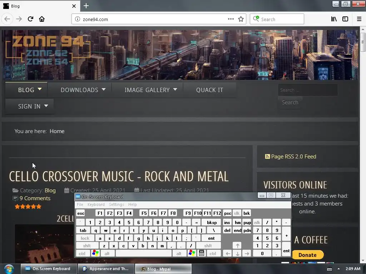Reload the page with the refresh icon

pos(30,19)
